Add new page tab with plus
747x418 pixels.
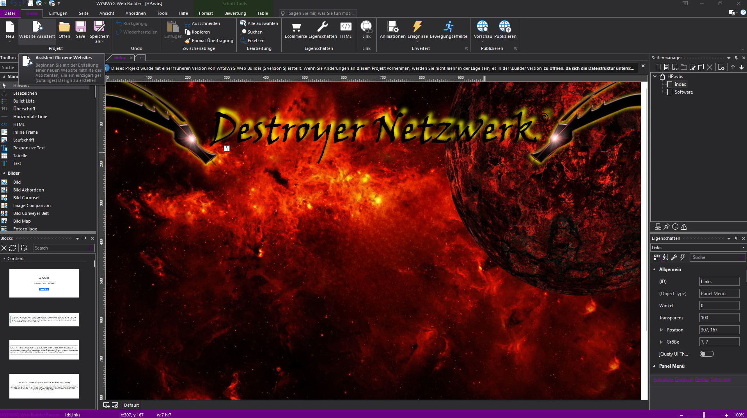(x=141, y=58)
